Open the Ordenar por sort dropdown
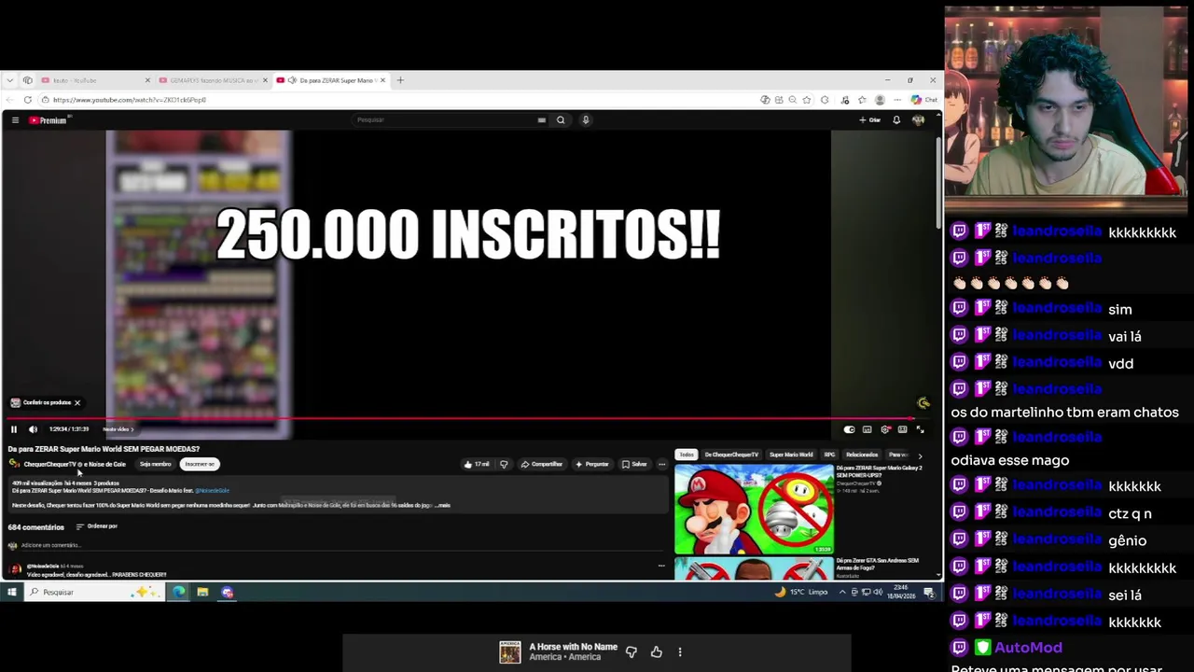The image size is (1194, 672). point(97,526)
